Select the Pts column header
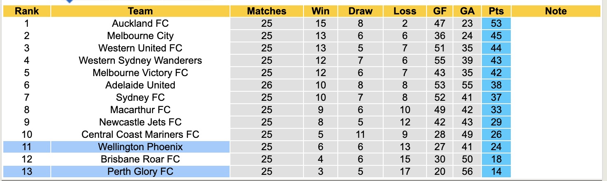 tap(496, 11)
